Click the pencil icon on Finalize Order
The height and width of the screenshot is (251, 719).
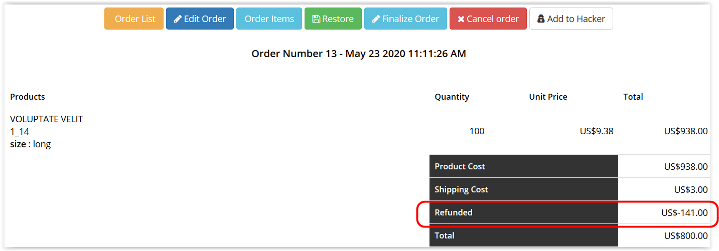[x=376, y=19]
